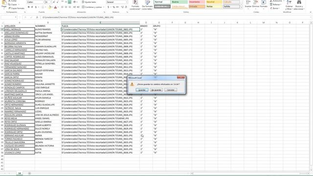This screenshot has height=176, width=313.
Task: Toggle Negrita bold formatting
Action: (28, 7)
